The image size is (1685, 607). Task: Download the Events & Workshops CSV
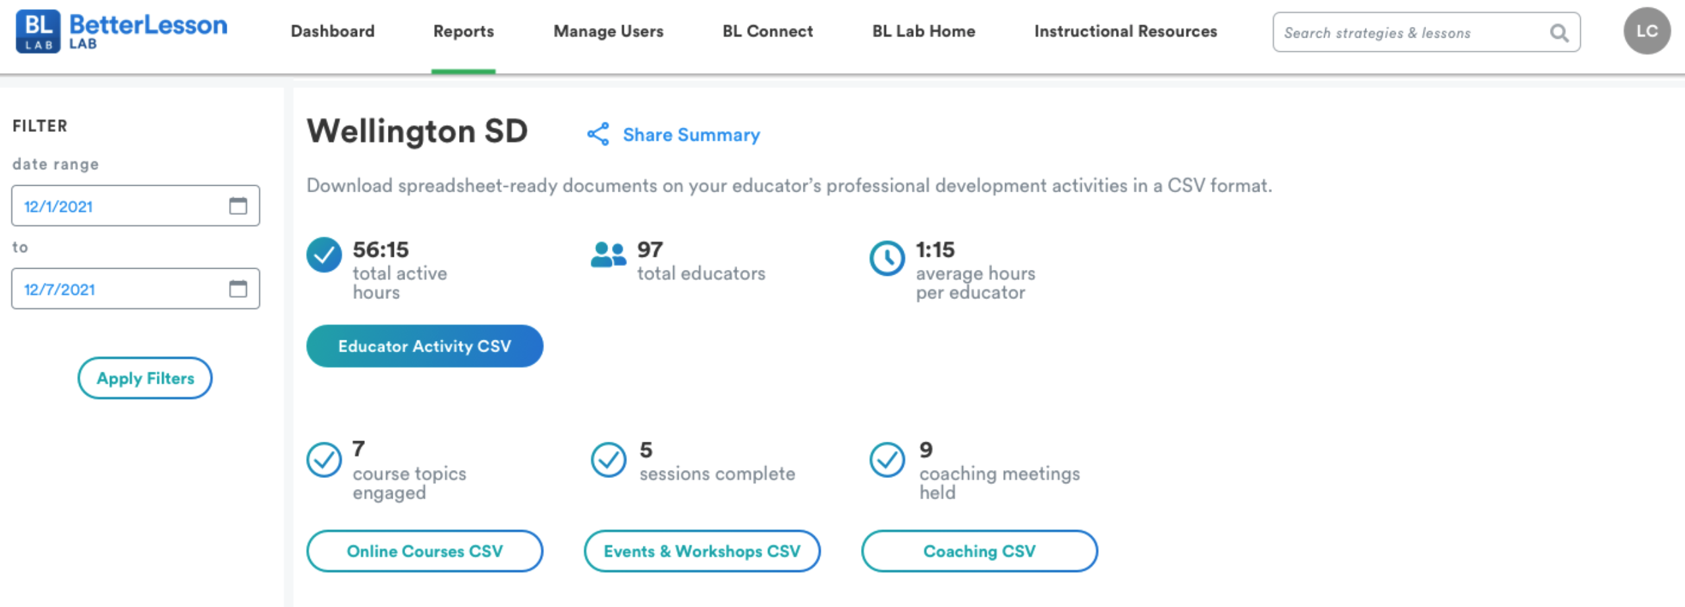click(702, 551)
